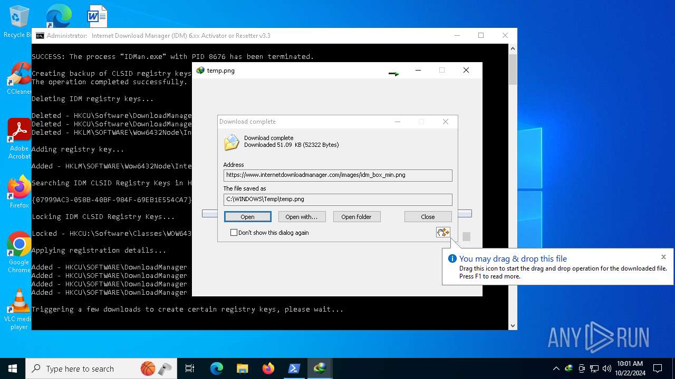The image size is (675, 379).
Task: Click IDM icon in system tray
Action: (569, 368)
